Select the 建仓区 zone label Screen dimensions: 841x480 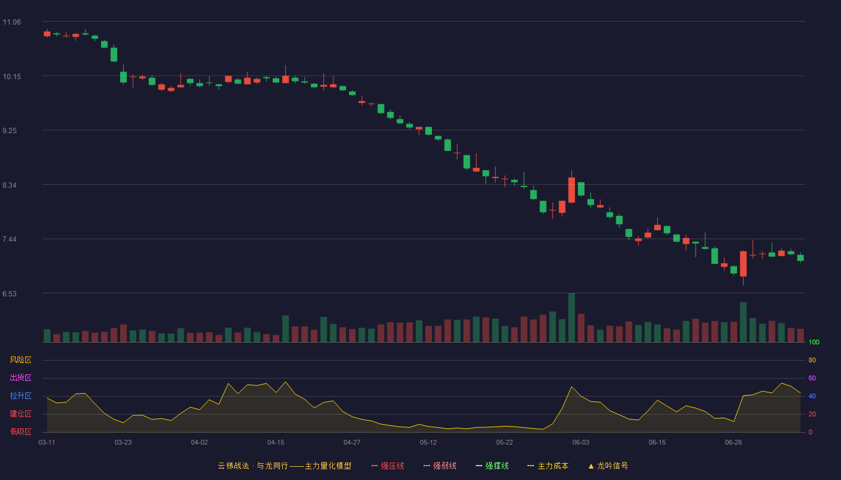20,414
